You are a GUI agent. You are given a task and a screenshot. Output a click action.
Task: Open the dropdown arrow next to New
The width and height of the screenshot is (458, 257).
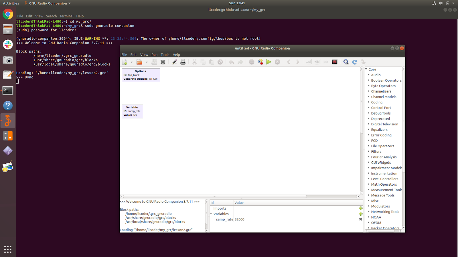coord(132,62)
